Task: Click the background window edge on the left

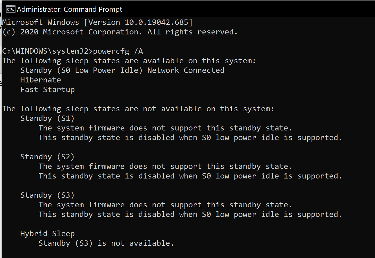Action: (x=1, y=133)
